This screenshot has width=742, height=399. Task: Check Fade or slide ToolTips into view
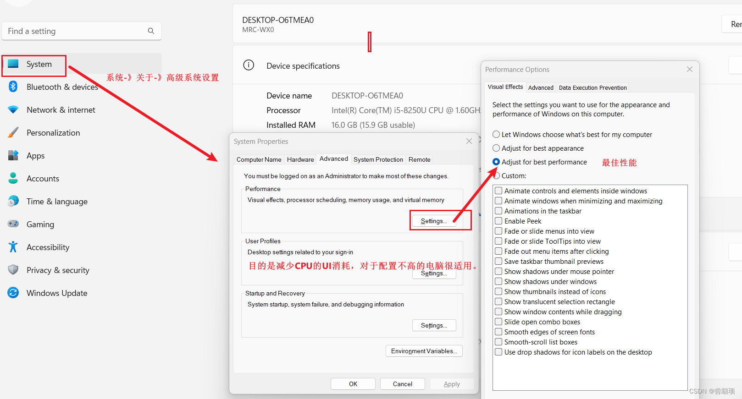point(498,241)
